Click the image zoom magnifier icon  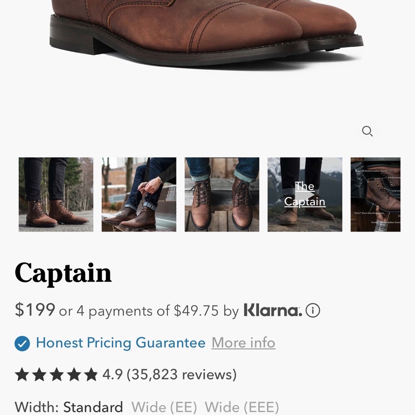coord(368,131)
